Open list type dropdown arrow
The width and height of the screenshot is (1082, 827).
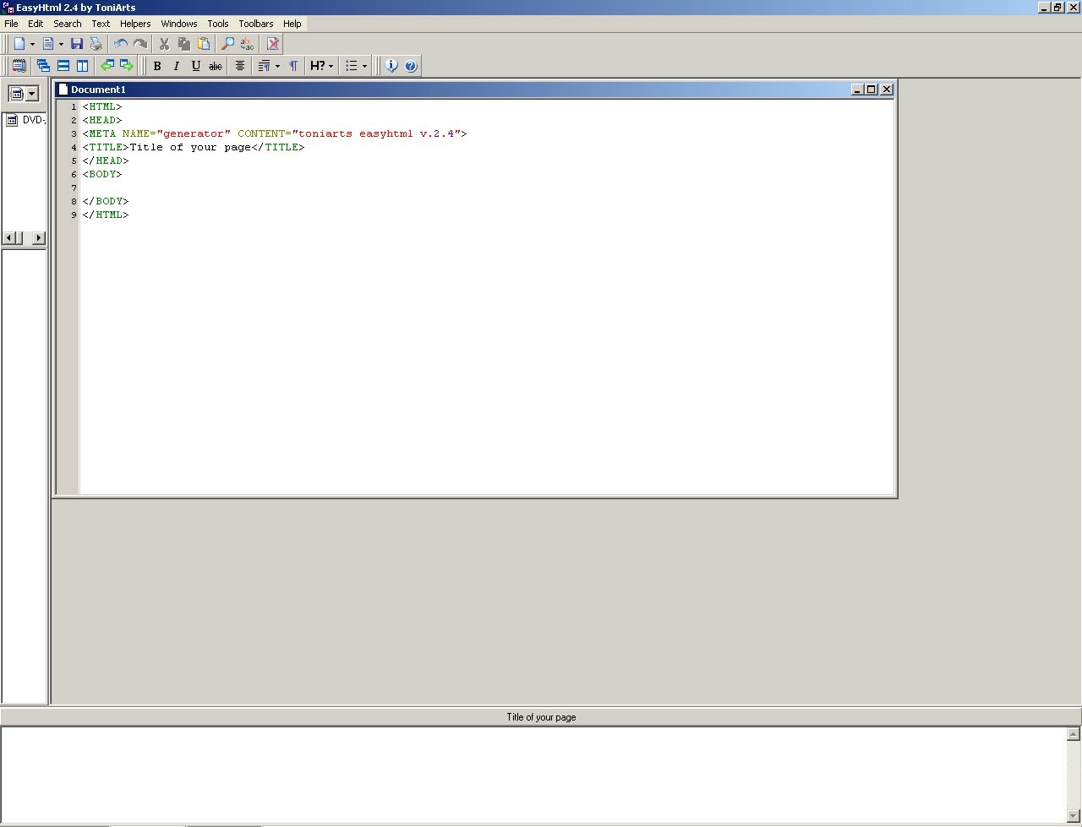365,66
